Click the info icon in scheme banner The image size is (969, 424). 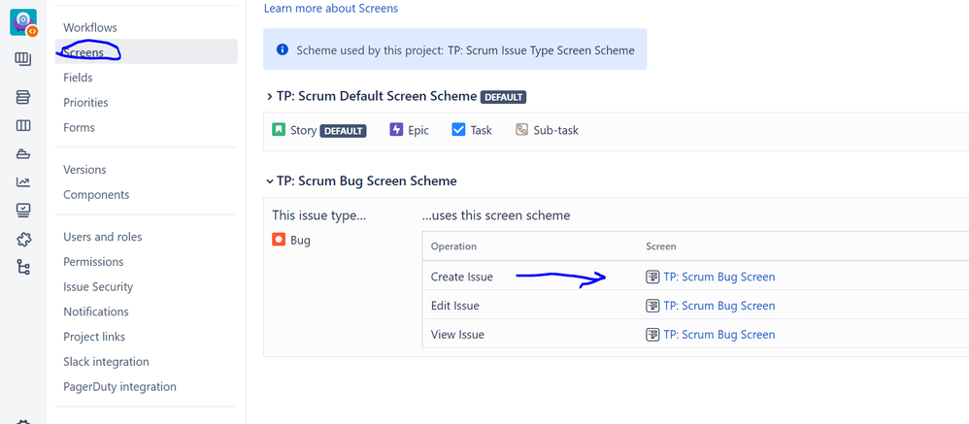pos(283,49)
